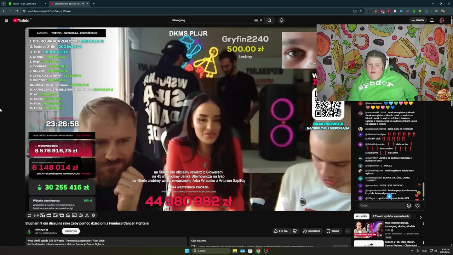Toggle the screen-with-eye view icon under the player
The height and width of the screenshot is (255, 453).
(42, 215)
